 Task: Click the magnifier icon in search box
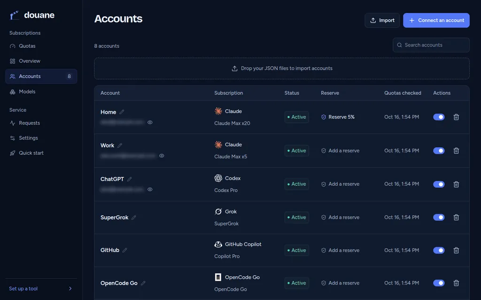[x=399, y=45]
